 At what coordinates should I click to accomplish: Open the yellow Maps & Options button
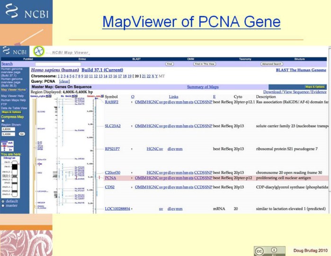315,87
